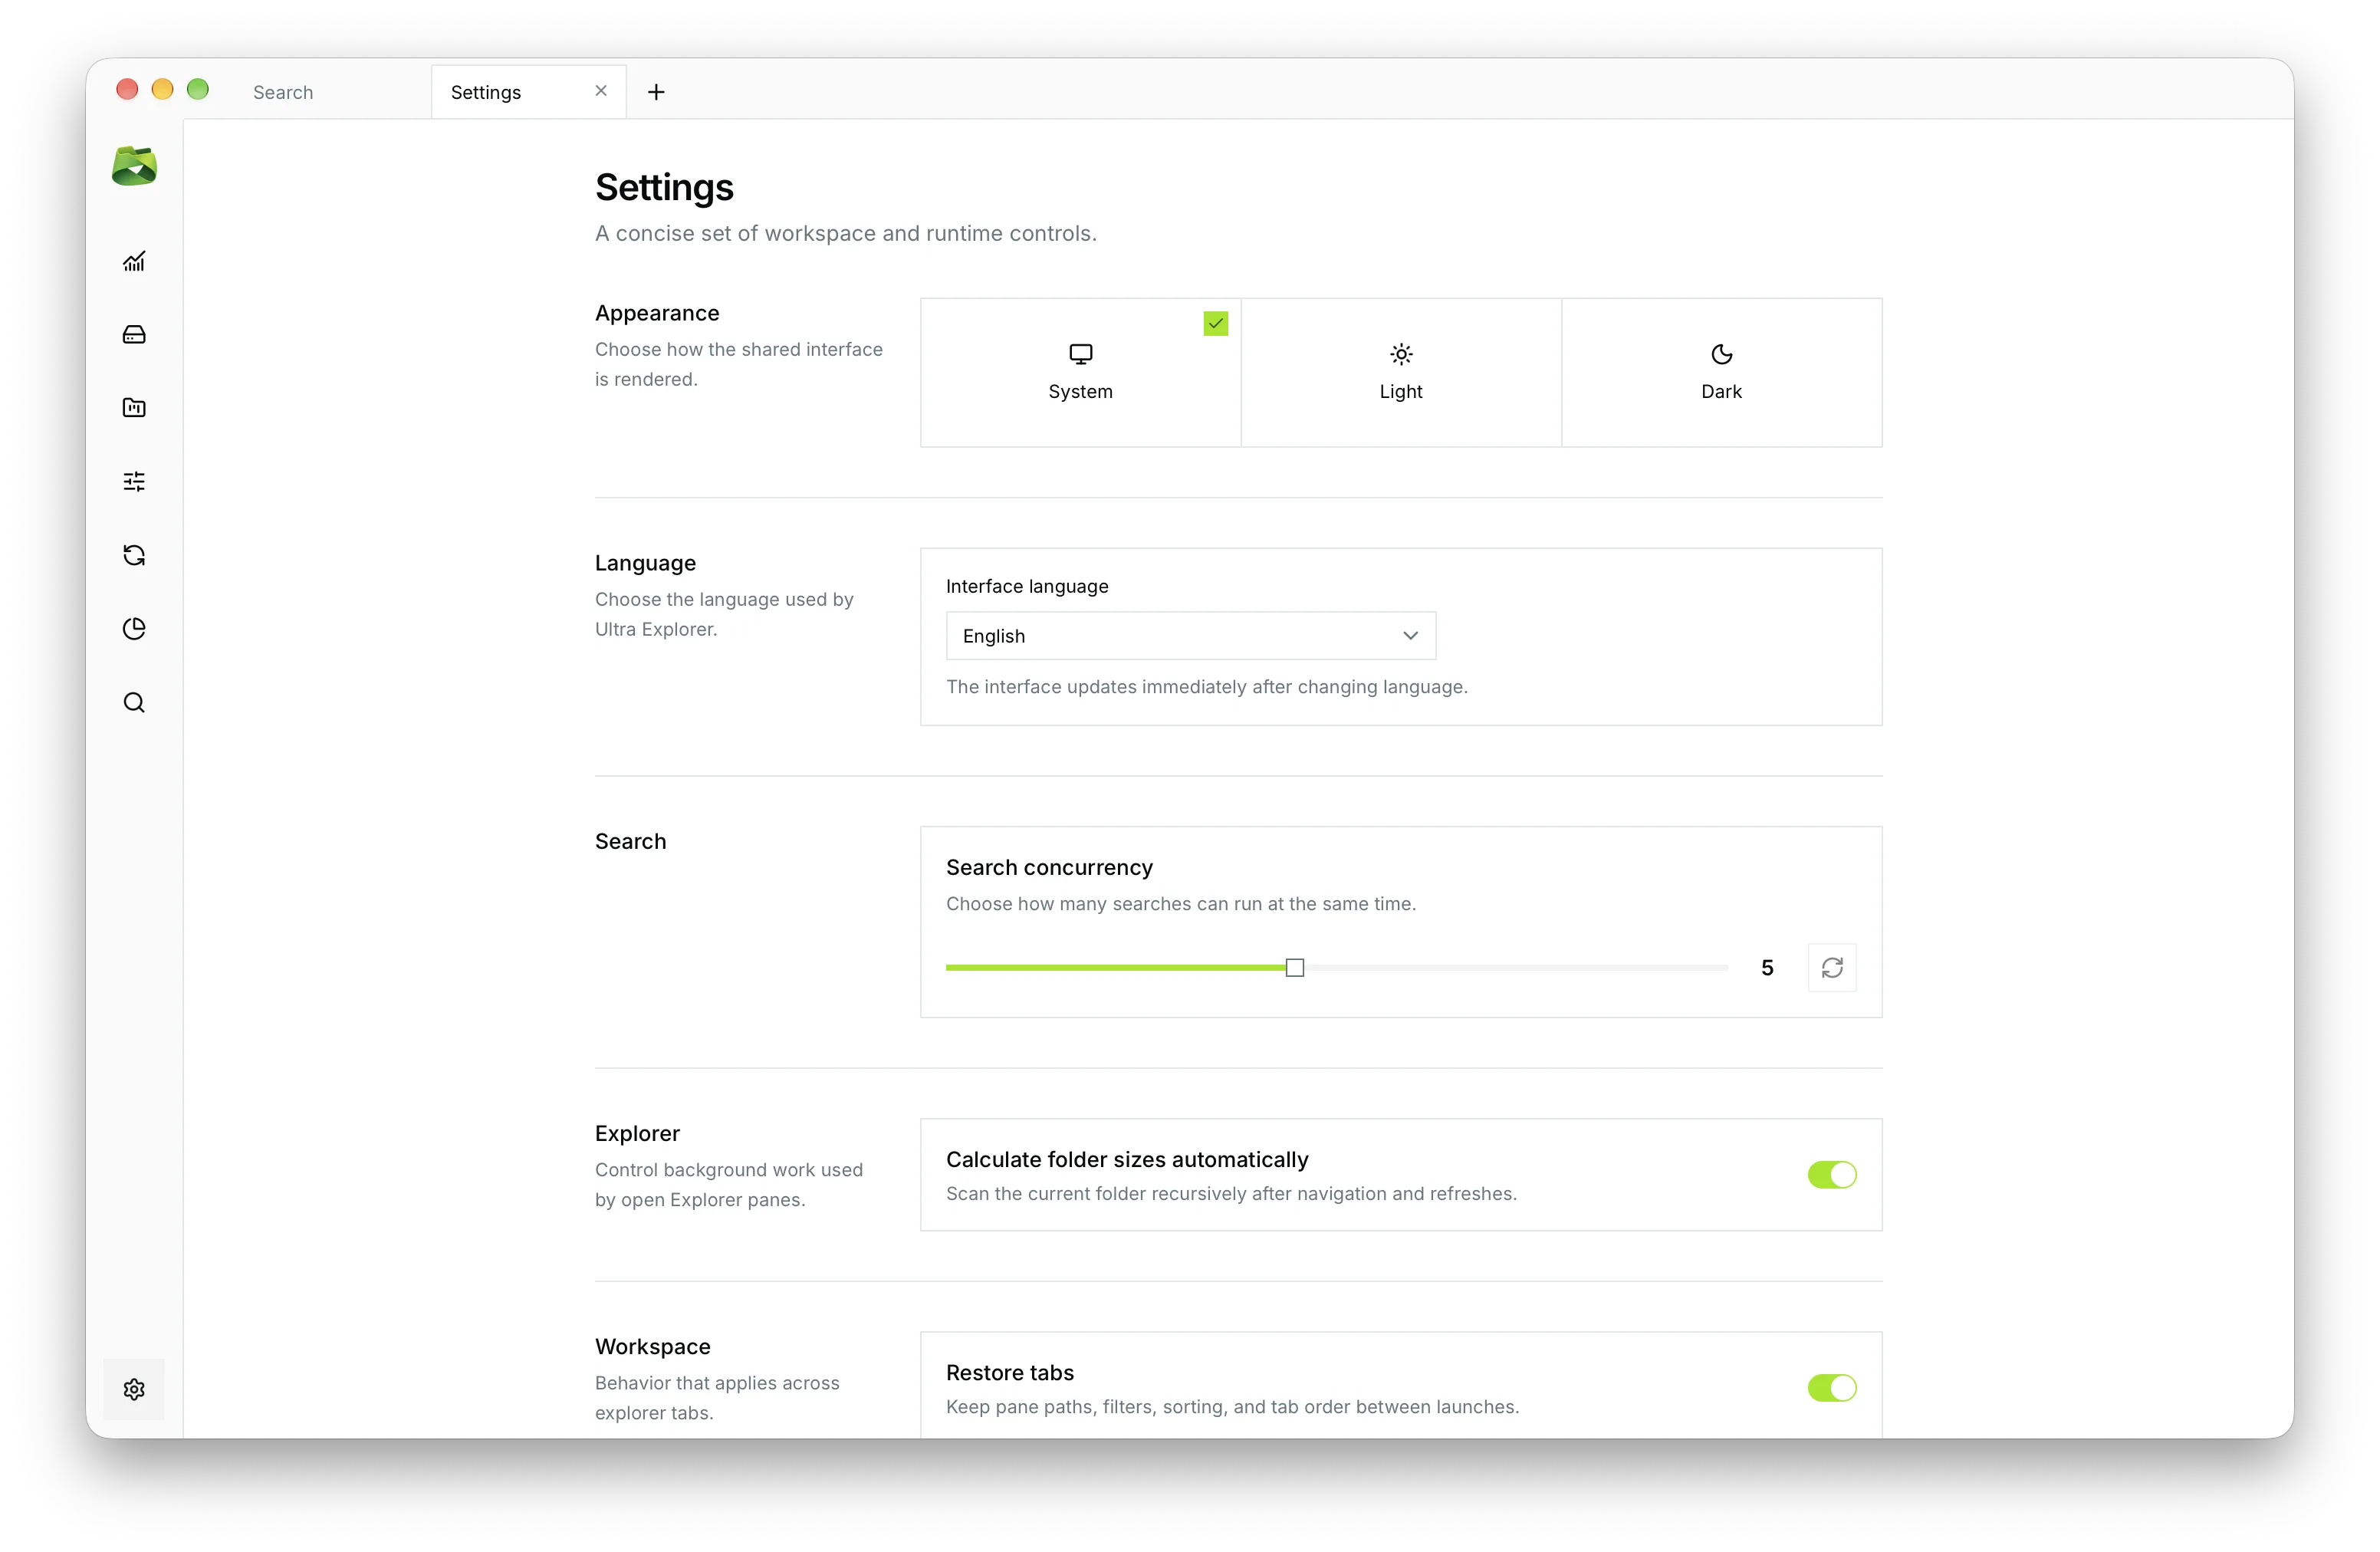This screenshot has width=2380, height=1552.
Task: Open the folder explorer sidebar icon
Action: pos(134,407)
